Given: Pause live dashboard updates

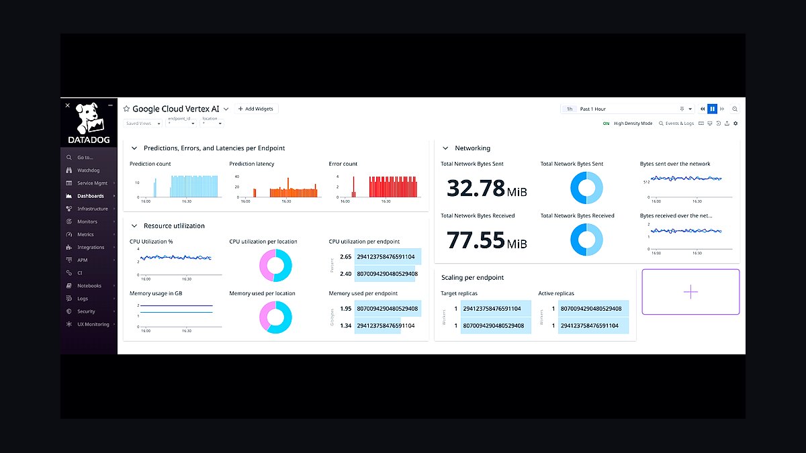Looking at the screenshot, I should tap(713, 109).
